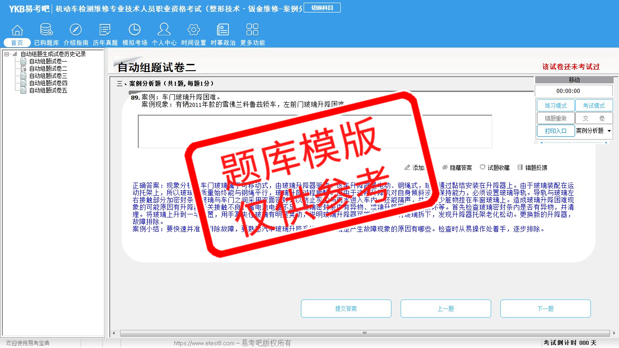Open the 时间设置 gear icon

(x=193, y=30)
